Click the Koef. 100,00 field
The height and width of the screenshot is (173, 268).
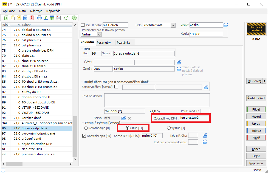(x=206, y=34)
